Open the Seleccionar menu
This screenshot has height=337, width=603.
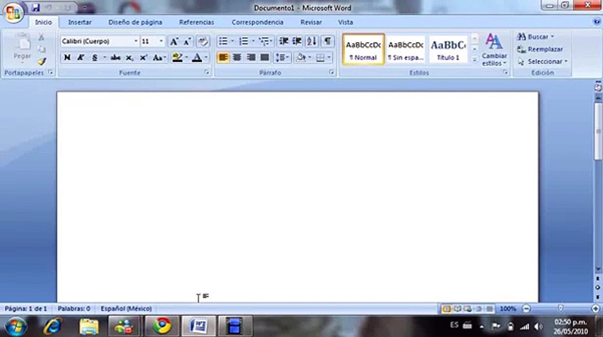(x=543, y=61)
